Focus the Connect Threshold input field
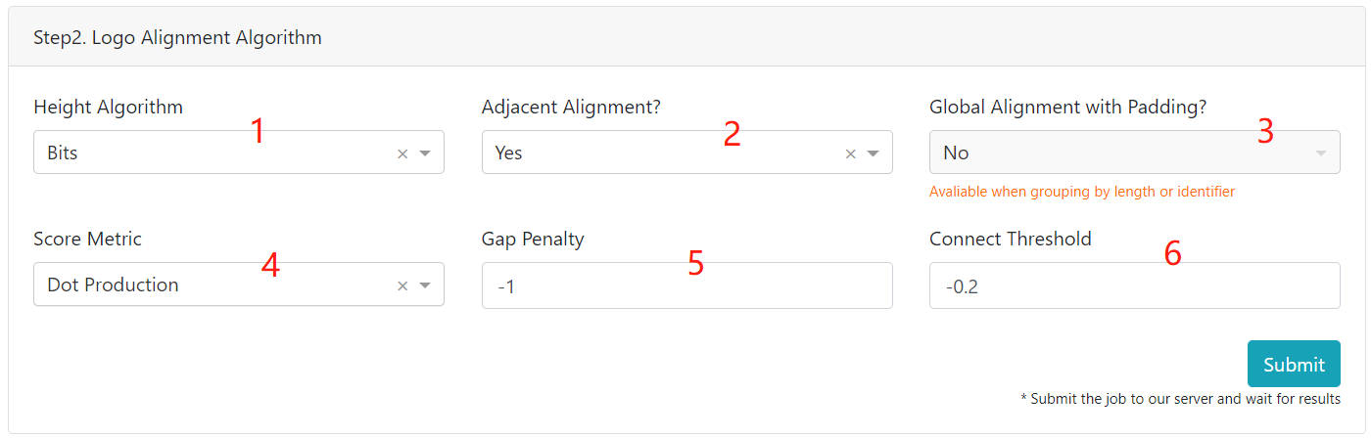Screen dimensions: 1371x438 pyautogui.click(x=1134, y=285)
